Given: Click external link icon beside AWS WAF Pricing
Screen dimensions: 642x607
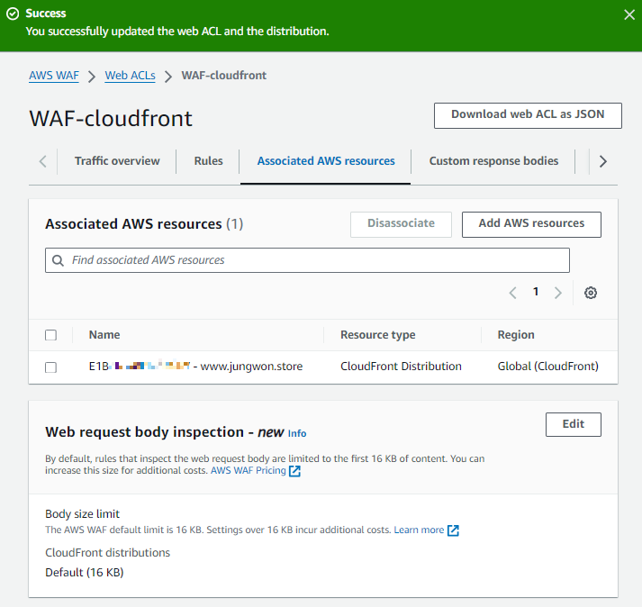Looking at the screenshot, I should coord(294,471).
